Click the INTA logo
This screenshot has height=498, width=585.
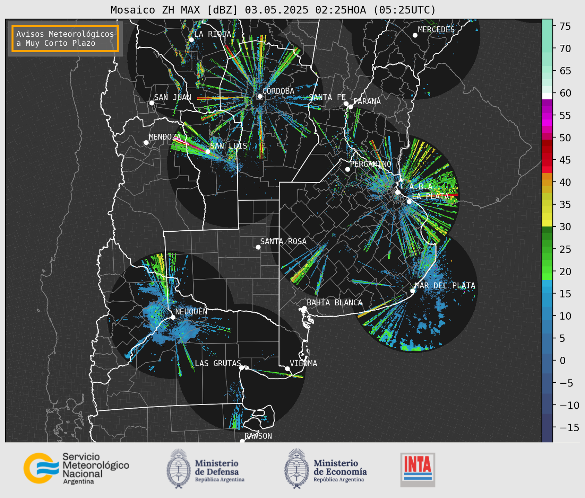pyautogui.click(x=418, y=470)
